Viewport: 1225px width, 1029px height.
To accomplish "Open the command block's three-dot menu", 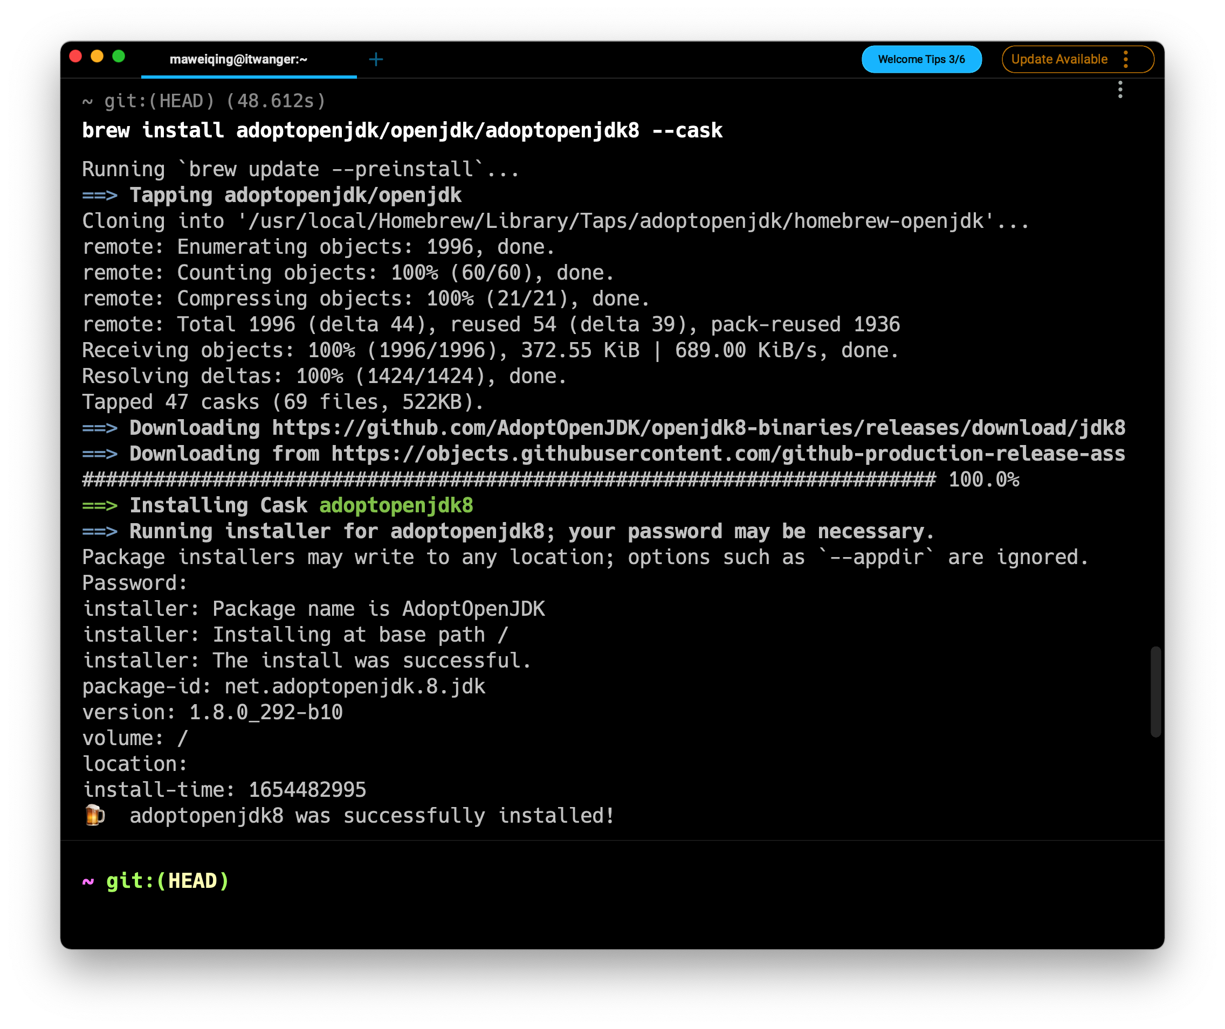I will (x=1119, y=90).
